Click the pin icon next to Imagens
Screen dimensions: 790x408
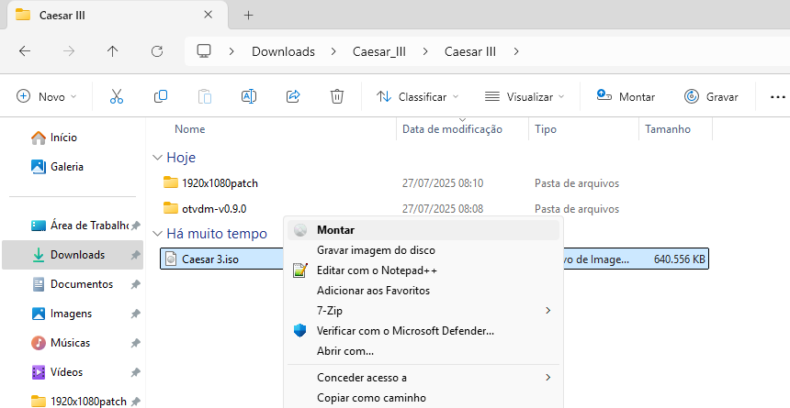click(x=136, y=314)
